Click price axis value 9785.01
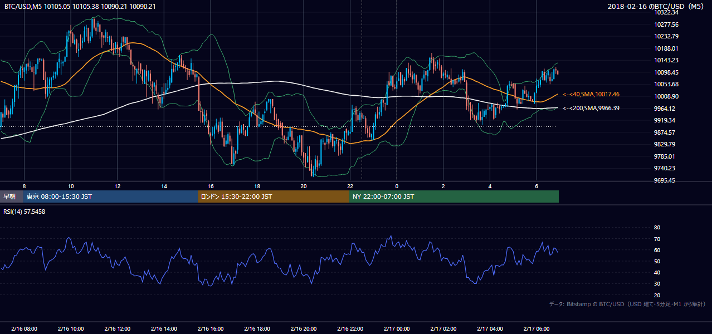 click(x=665, y=156)
